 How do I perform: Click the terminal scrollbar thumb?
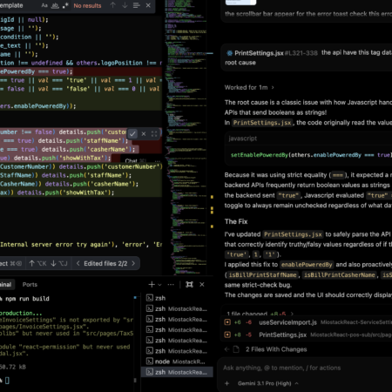click(135, 380)
